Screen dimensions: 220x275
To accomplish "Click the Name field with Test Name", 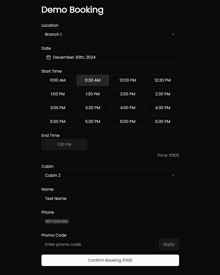I will tap(110, 198).
